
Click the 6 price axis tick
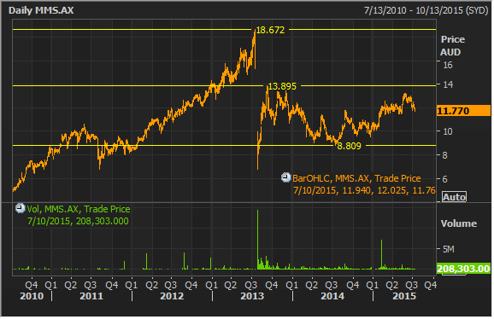444,179
